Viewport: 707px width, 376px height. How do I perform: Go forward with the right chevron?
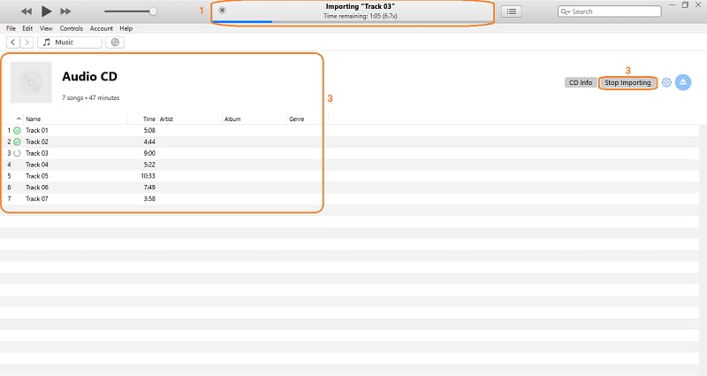click(x=27, y=42)
